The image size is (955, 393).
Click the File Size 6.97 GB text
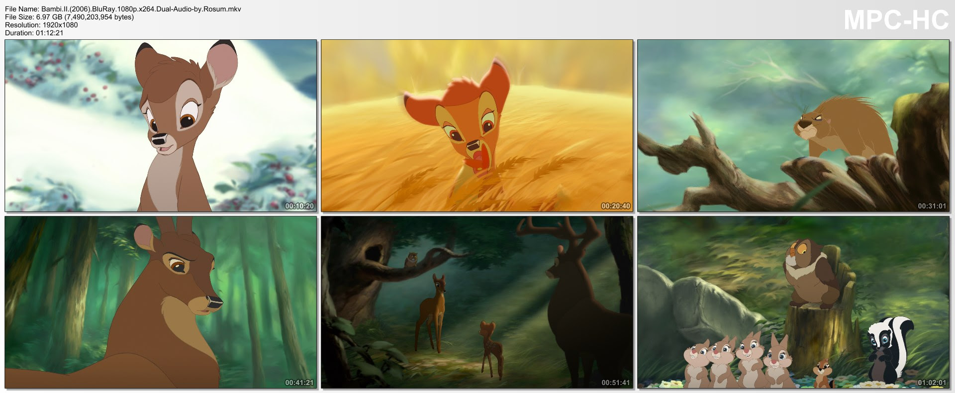pyautogui.click(x=69, y=17)
